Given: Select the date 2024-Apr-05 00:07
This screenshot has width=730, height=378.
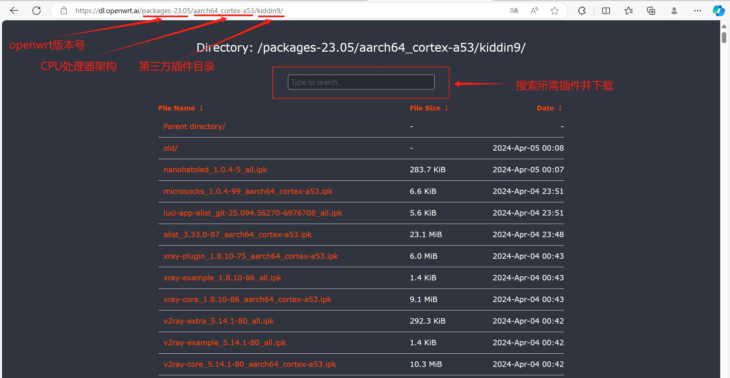Looking at the screenshot, I should tap(528, 170).
